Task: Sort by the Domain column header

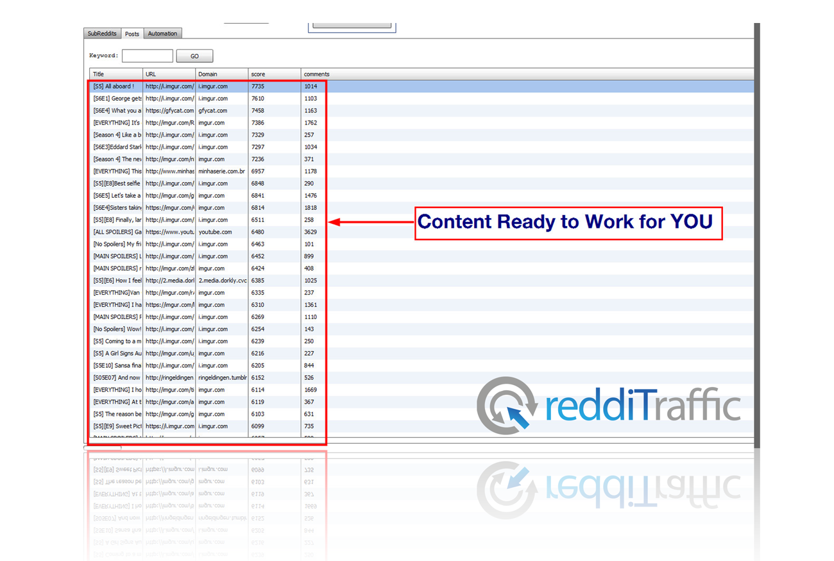Action: click(x=221, y=74)
